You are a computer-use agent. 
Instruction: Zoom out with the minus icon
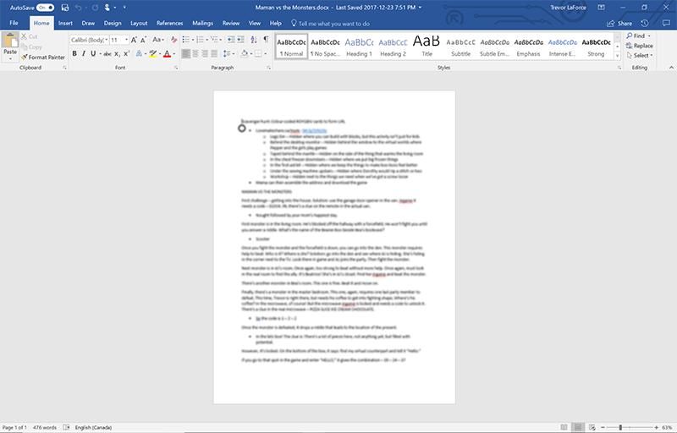[x=603, y=427]
